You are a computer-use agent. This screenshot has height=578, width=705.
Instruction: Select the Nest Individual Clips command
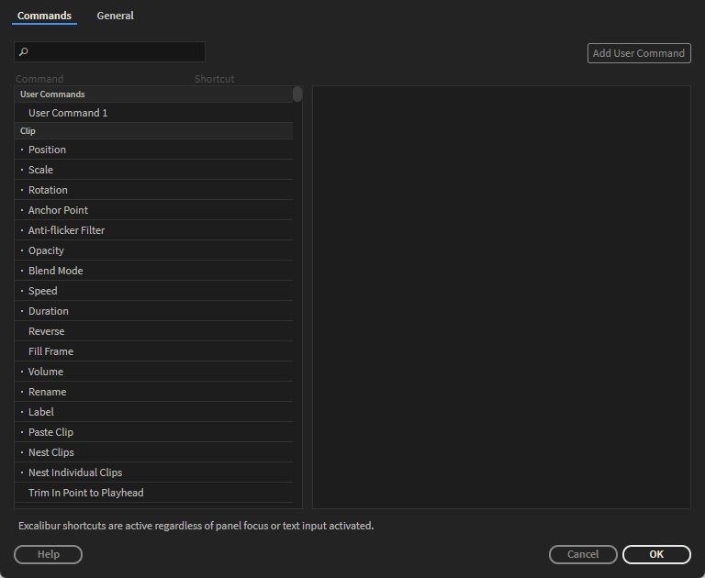(74, 472)
